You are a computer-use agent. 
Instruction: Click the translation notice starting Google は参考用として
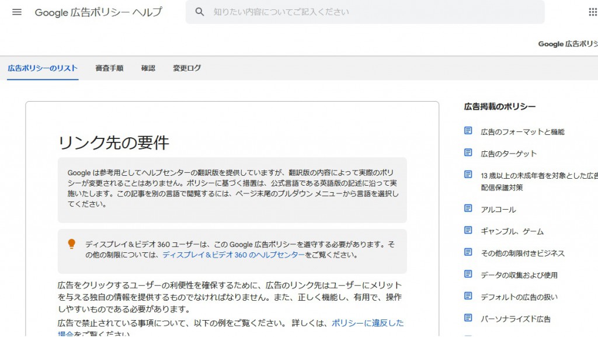233,188
